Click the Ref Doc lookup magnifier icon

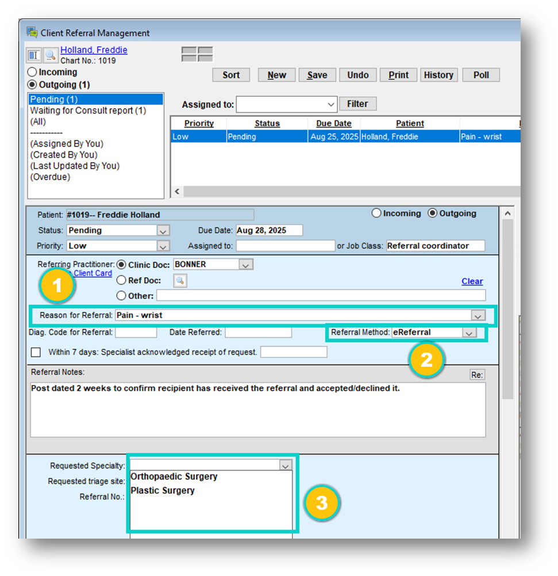point(180,280)
